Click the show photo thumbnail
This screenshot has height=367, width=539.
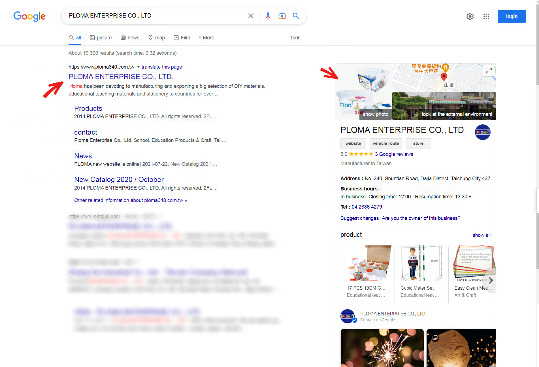364,92
